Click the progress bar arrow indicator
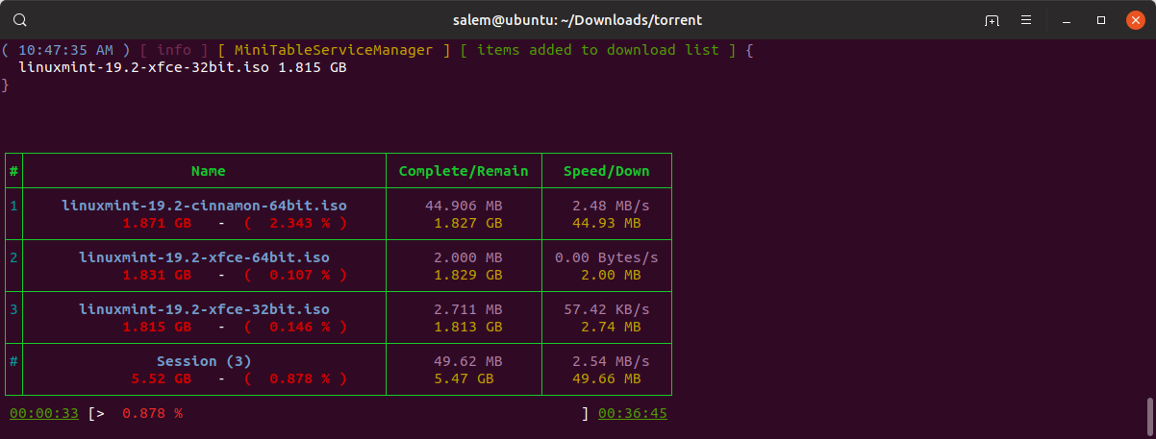Image resolution: width=1156 pixels, height=439 pixels. coord(100,413)
